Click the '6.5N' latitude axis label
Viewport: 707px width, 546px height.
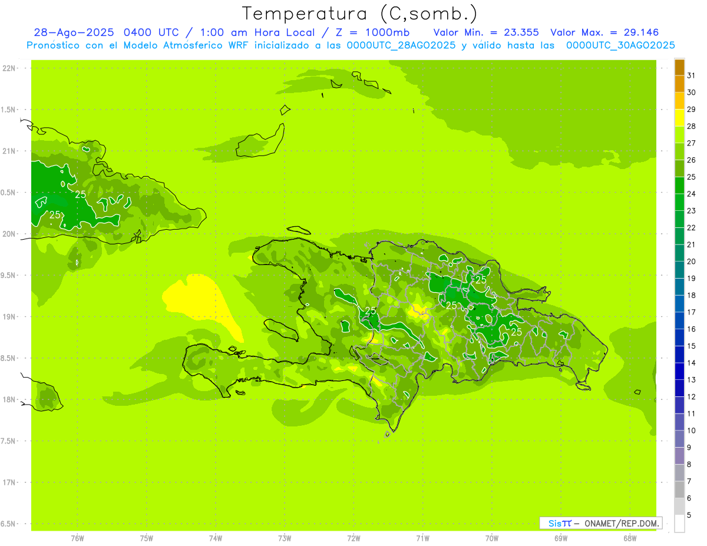[x=9, y=524]
